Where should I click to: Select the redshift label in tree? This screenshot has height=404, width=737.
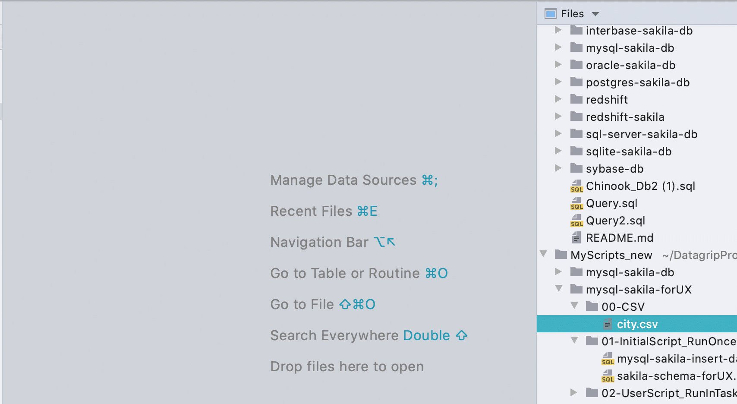[x=607, y=100]
